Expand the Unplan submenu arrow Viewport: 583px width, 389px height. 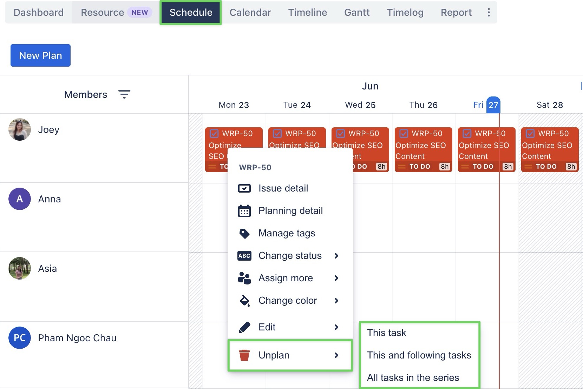(336, 355)
